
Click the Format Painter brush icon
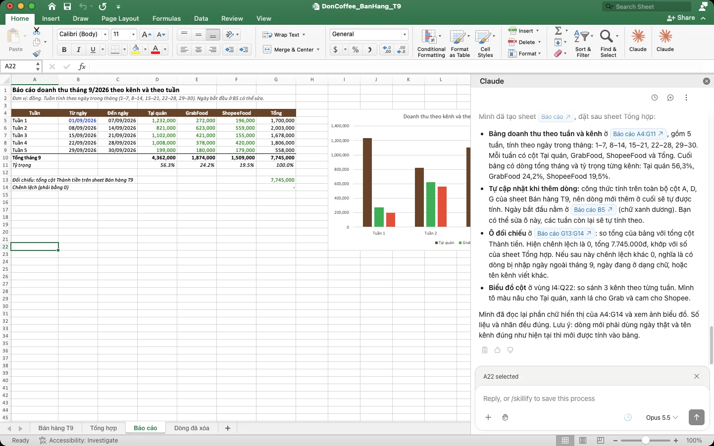37,53
